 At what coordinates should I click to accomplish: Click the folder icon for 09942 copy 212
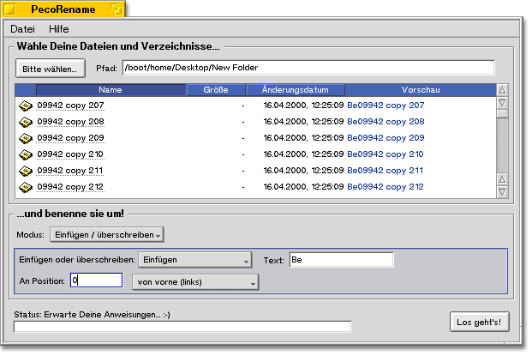coord(26,188)
